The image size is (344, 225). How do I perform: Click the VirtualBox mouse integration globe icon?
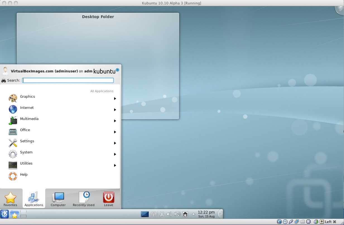tap(316, 222)
